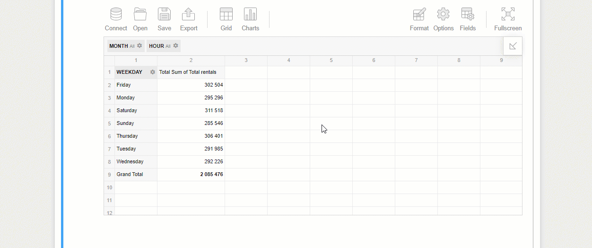This screenshot has width=592, height=248.
Task: Select the Saturday row label
Action: click(136, 111)
